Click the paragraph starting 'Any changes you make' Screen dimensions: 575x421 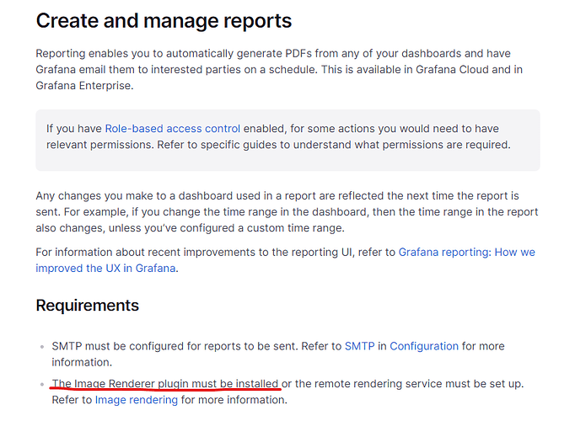click(253, 195)
